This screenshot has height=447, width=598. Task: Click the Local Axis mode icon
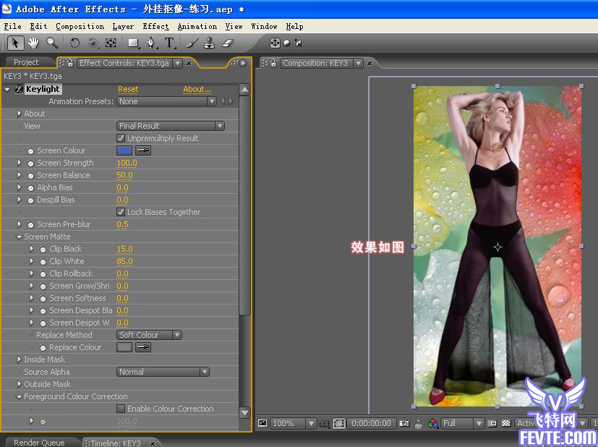click(x=275, y=43)
